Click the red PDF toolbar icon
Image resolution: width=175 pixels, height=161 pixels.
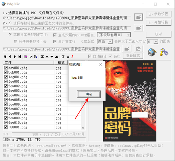point(73,57)
